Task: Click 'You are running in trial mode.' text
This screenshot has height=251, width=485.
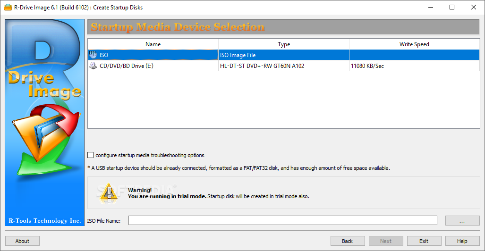Action: pos(167,196)
